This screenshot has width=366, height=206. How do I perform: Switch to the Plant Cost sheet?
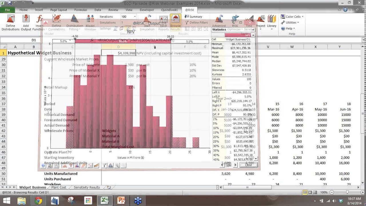pos(59,187)
